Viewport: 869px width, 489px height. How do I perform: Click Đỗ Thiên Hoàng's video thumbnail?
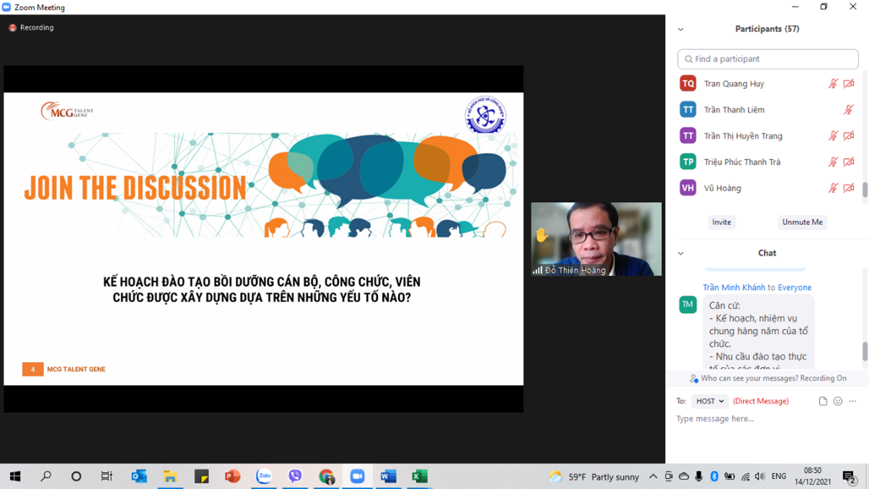596,239
